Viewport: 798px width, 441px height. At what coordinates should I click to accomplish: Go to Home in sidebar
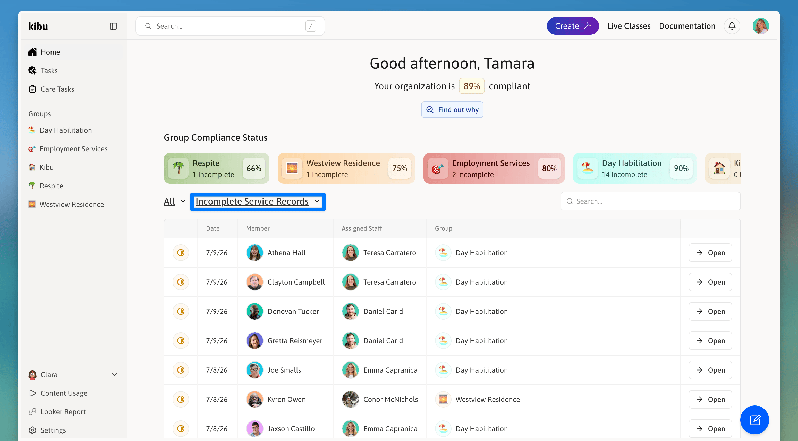point(73,52)
